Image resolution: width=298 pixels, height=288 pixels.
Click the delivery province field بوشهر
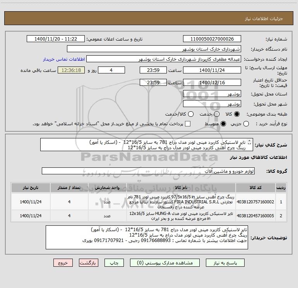click(212, 94)
